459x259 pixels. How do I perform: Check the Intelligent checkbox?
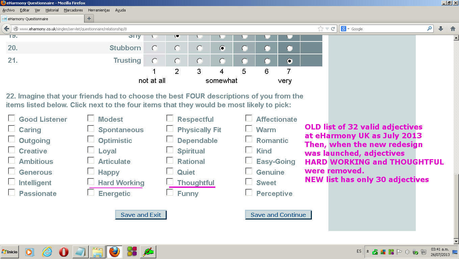point(11,181)
